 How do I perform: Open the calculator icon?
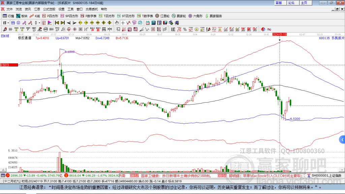coord(153,23)
